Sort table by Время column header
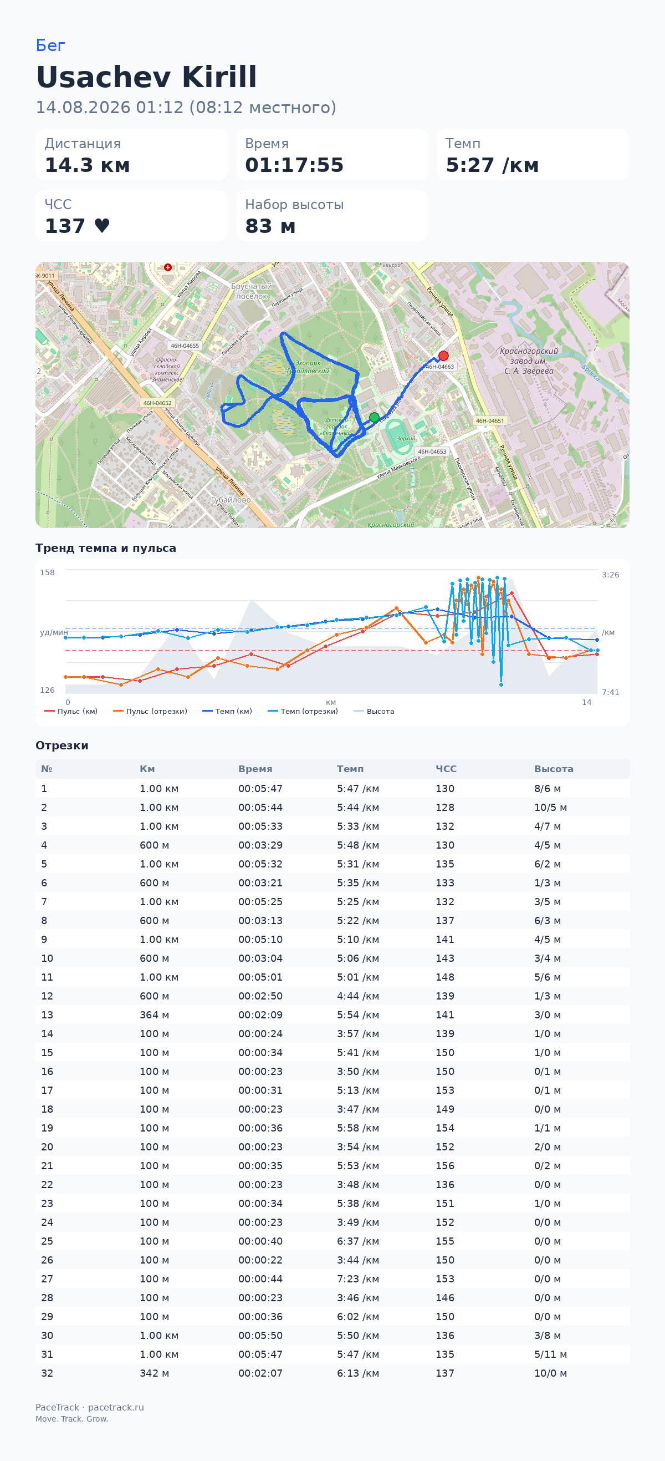The height and width of the screenshot is (1461, 665). click(255, 769)
